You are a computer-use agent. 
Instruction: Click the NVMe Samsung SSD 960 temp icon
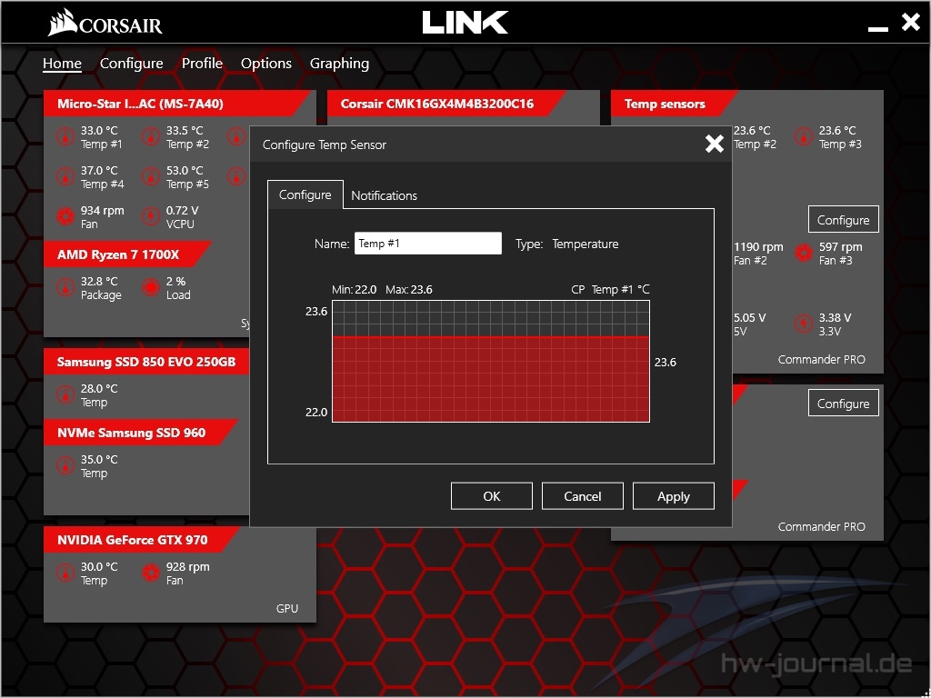(x=65, y=466)
